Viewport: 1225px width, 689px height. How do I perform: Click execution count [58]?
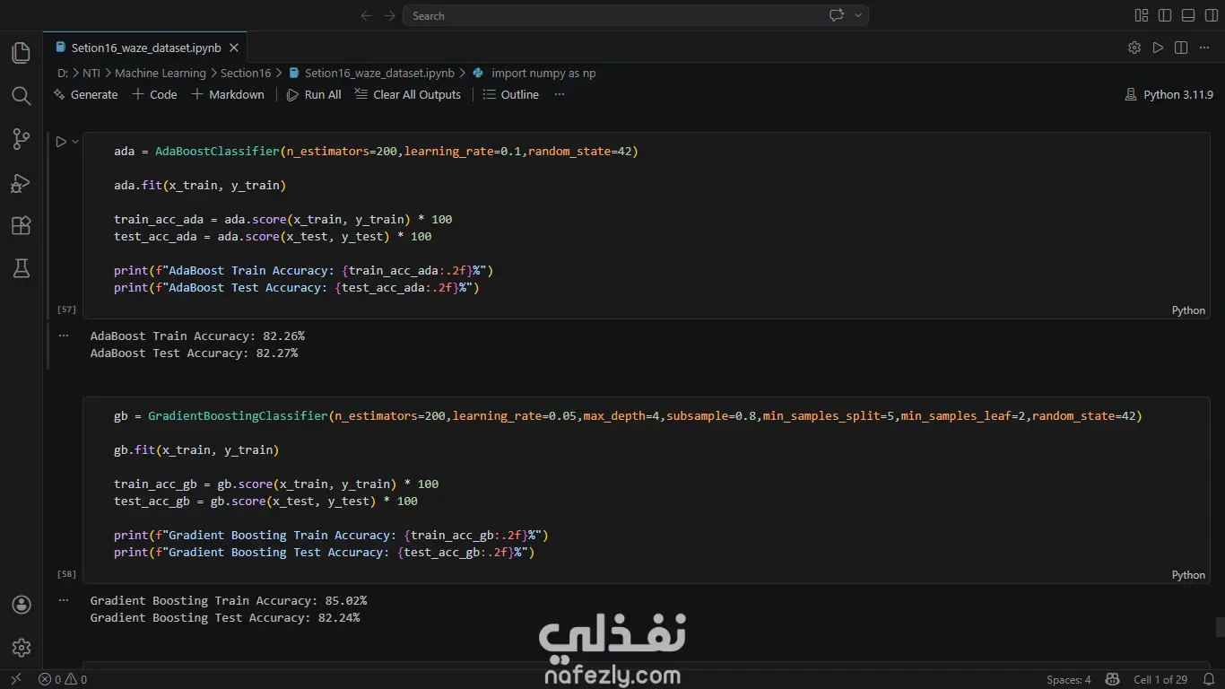pyautogui.click(x=66, y=573)
